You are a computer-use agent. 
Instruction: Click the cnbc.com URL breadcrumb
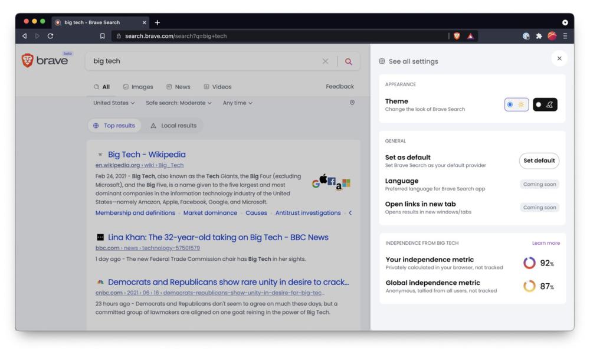[210, 293]
